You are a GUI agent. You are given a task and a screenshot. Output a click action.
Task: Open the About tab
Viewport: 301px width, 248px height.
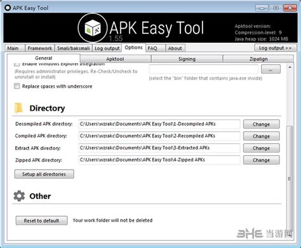(175, 48)
